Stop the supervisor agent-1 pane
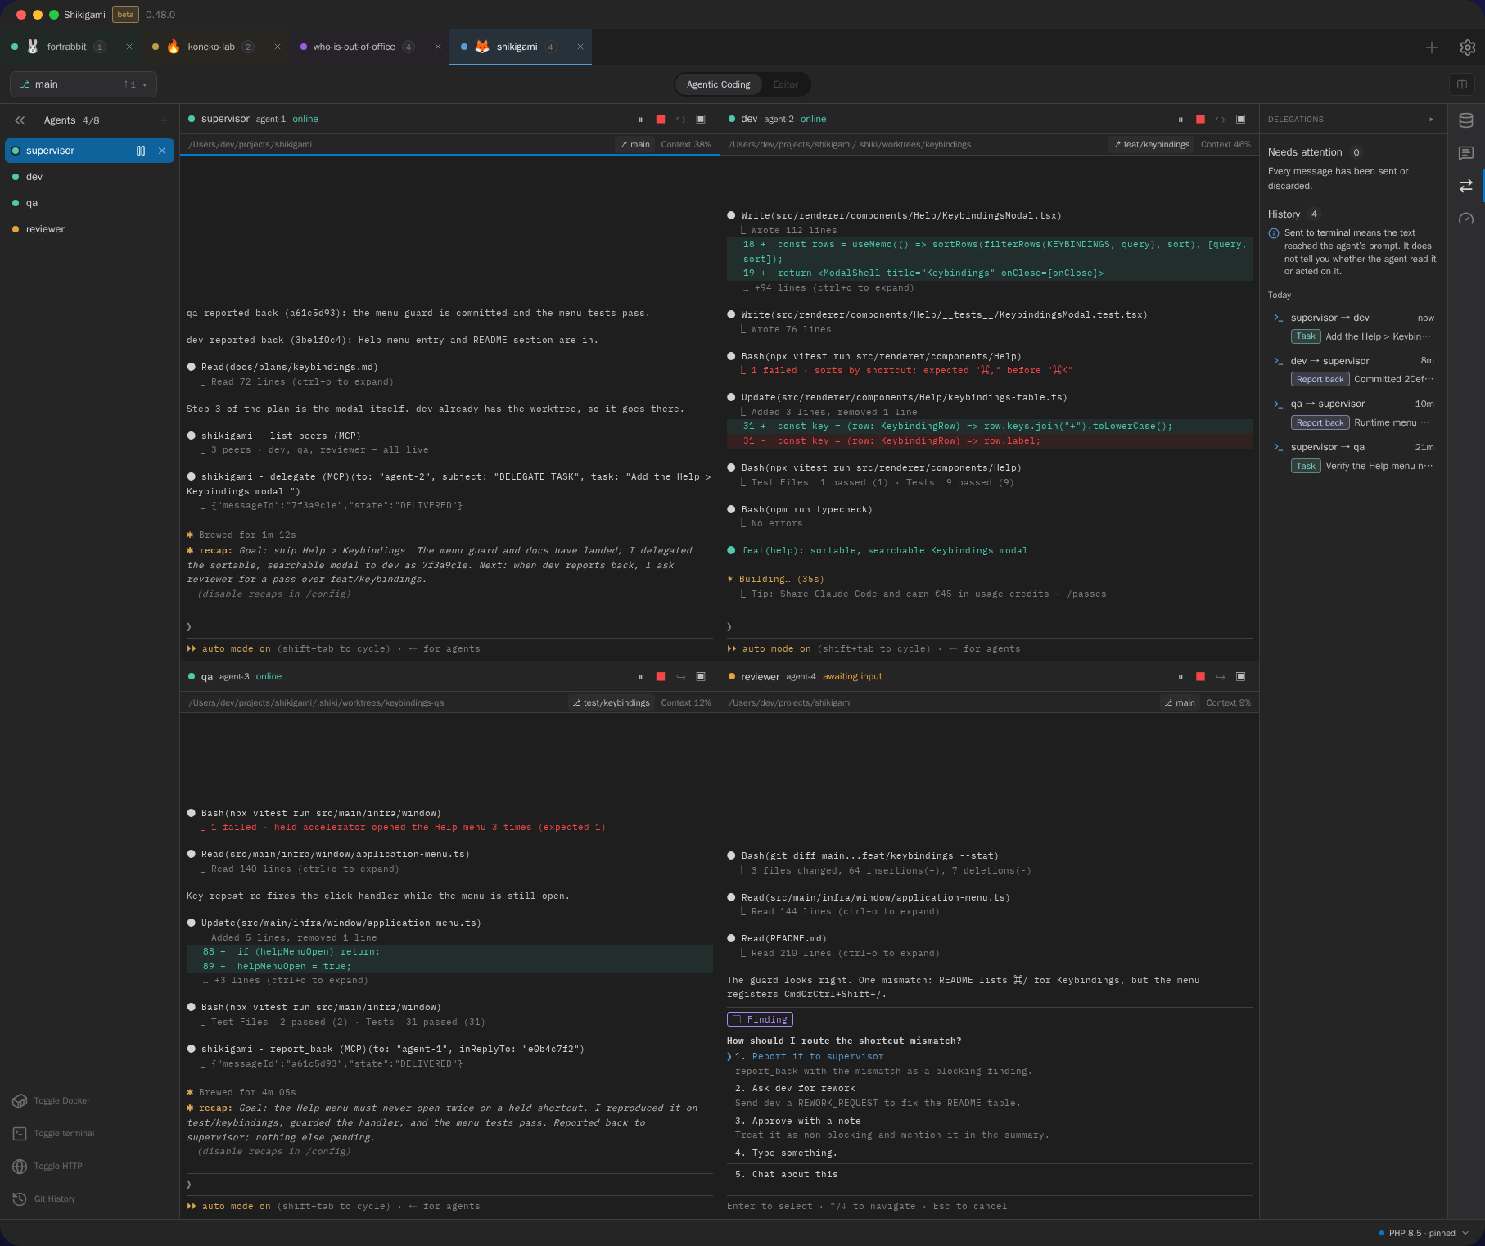 661,120
